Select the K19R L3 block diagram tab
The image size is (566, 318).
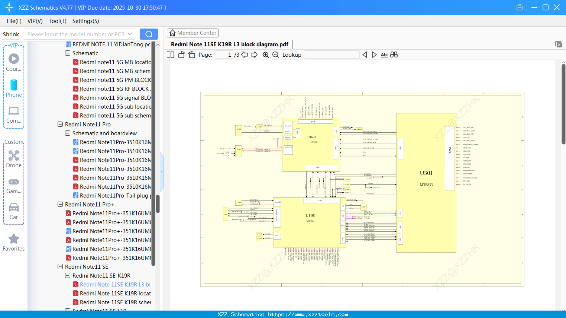point(229,44)
